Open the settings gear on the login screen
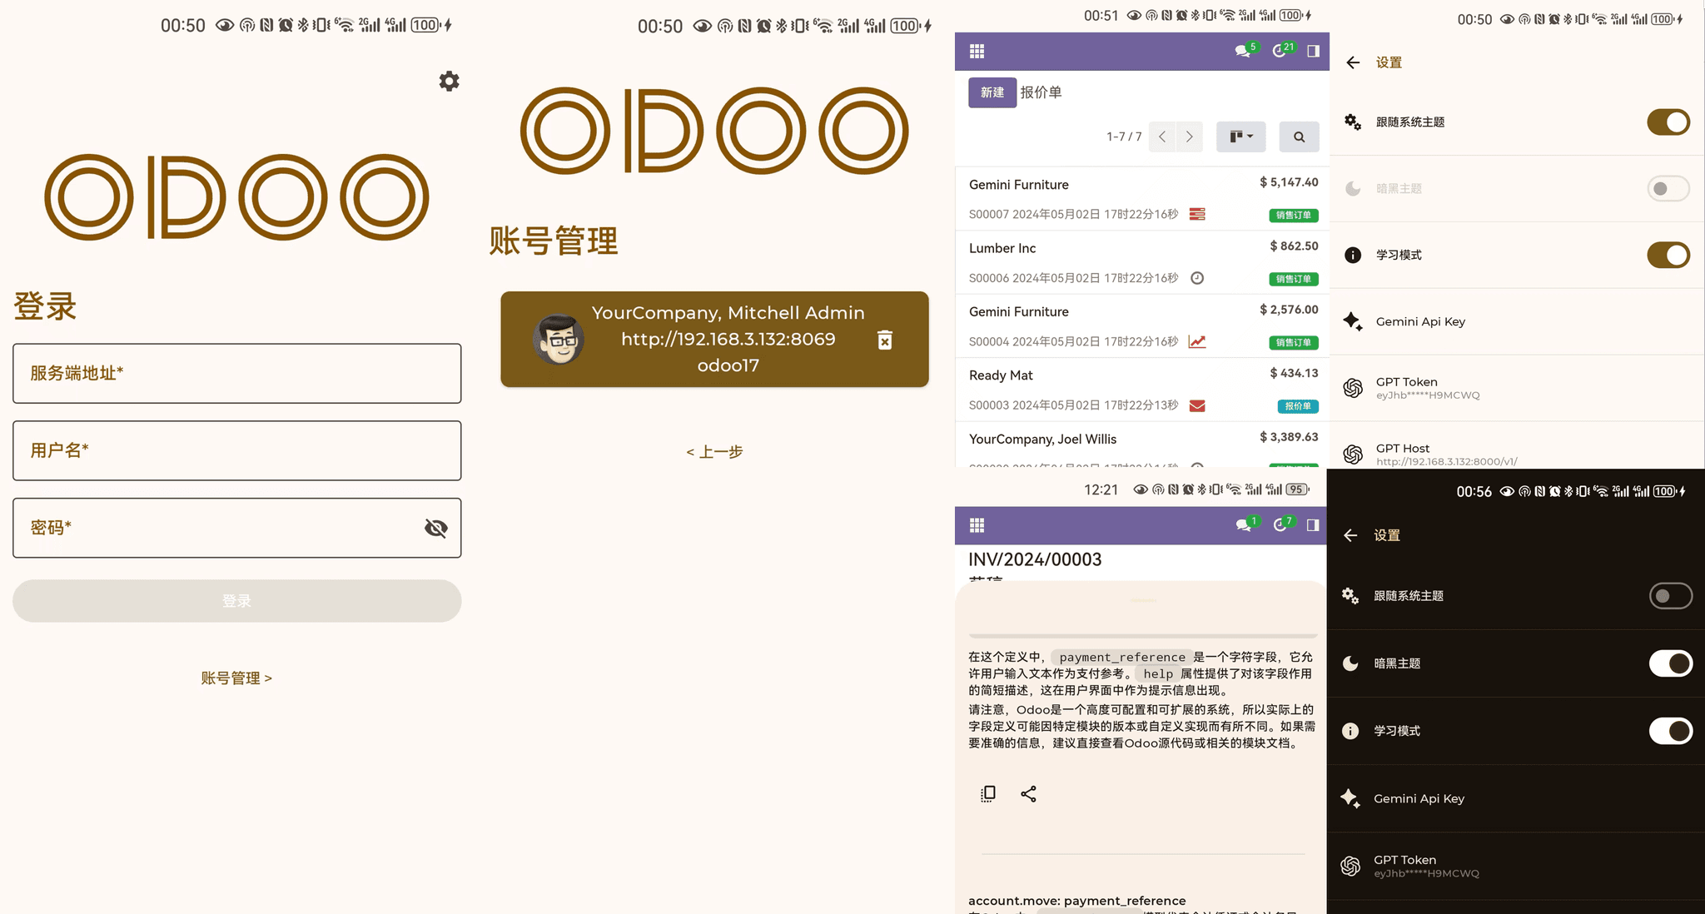The image size is (1705, 914). [449, 81]
